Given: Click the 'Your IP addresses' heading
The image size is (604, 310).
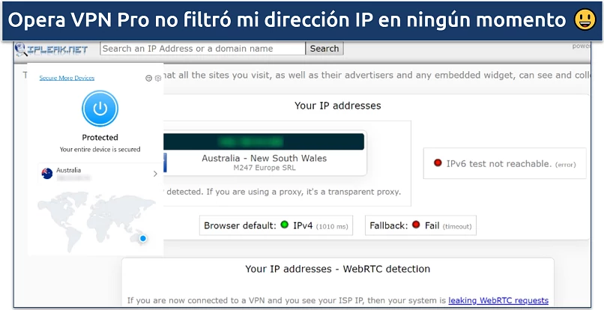Looking at the screenshot, I should pos(338,106).
